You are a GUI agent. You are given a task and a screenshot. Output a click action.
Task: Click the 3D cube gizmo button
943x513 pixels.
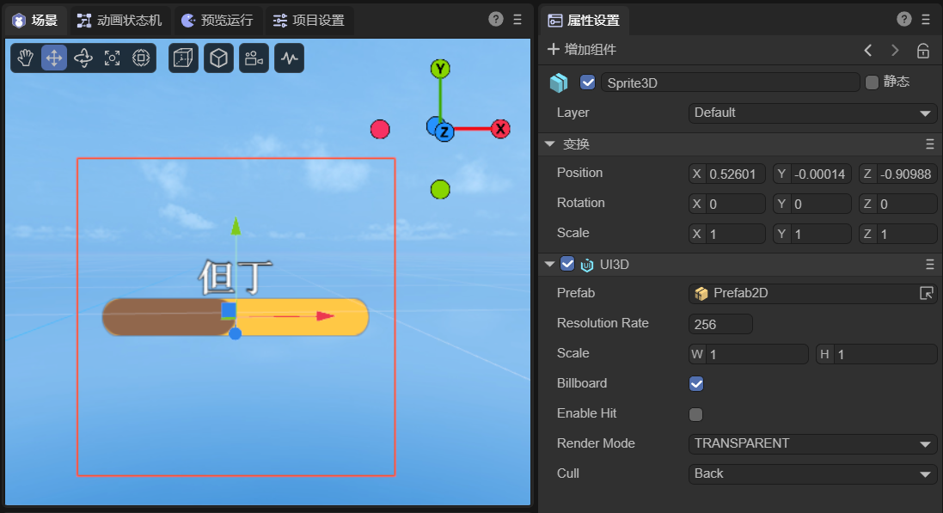tap(219, 58)
